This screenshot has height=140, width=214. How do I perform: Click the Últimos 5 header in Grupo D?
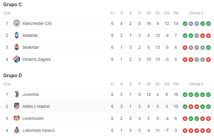click(196, 84)
